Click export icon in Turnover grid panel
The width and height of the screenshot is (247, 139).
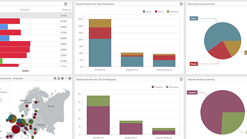point(65,4)
